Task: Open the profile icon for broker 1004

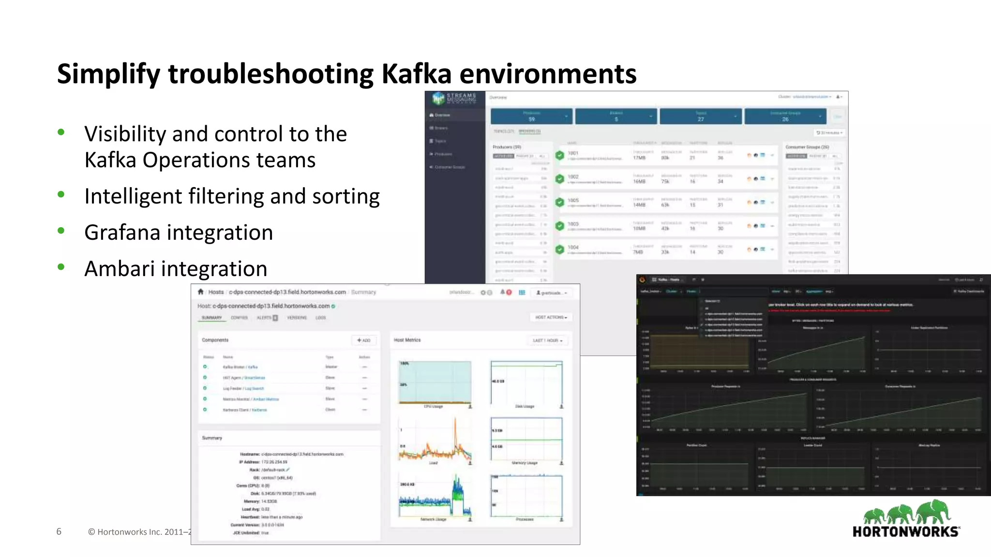Action: pyautogui.click(x=756, y=249)
